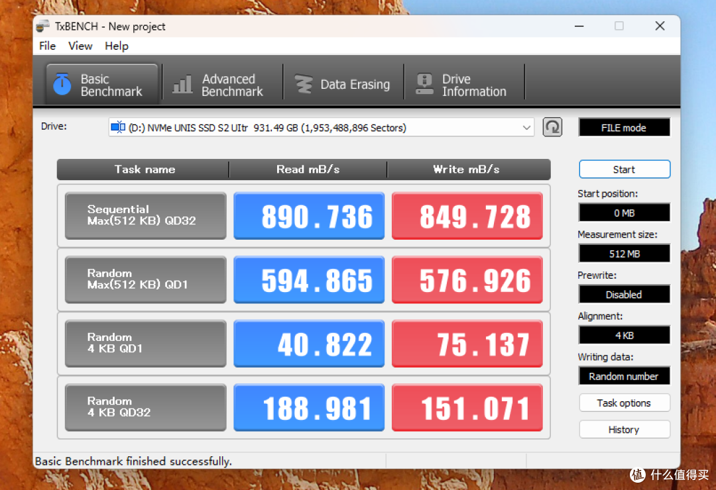Change Writing data Random number setting
The image size is (716, 490).
click(x=625, y=376)
